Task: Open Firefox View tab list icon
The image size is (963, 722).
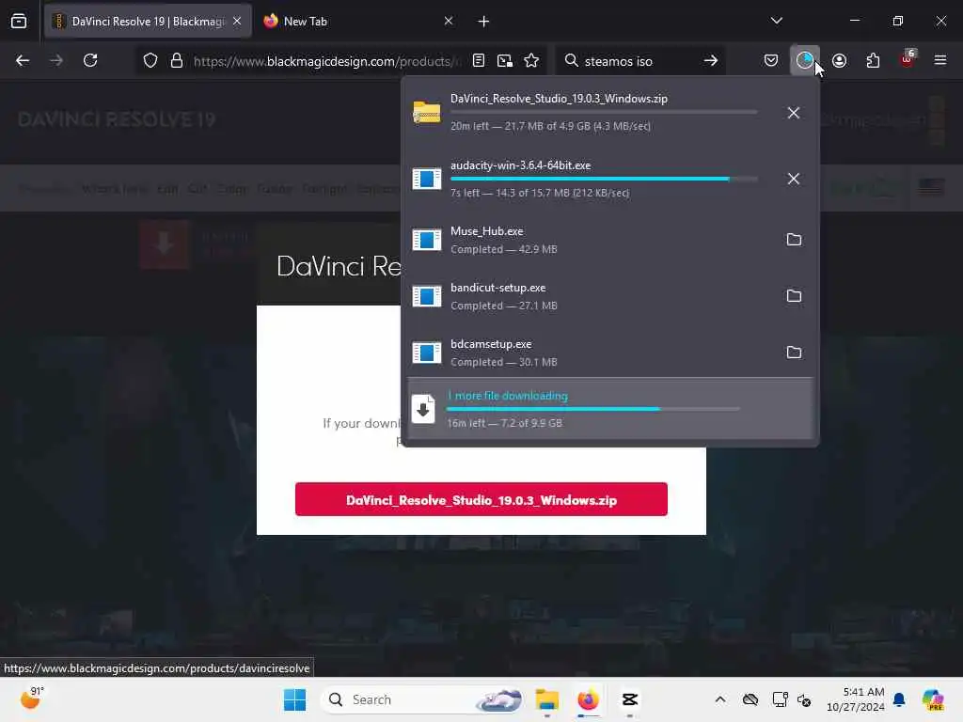Action: (19, 22)
